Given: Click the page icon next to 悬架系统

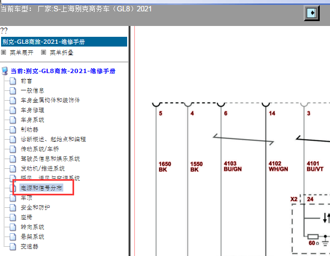Looking at the screenshot, I should point(13,237).
